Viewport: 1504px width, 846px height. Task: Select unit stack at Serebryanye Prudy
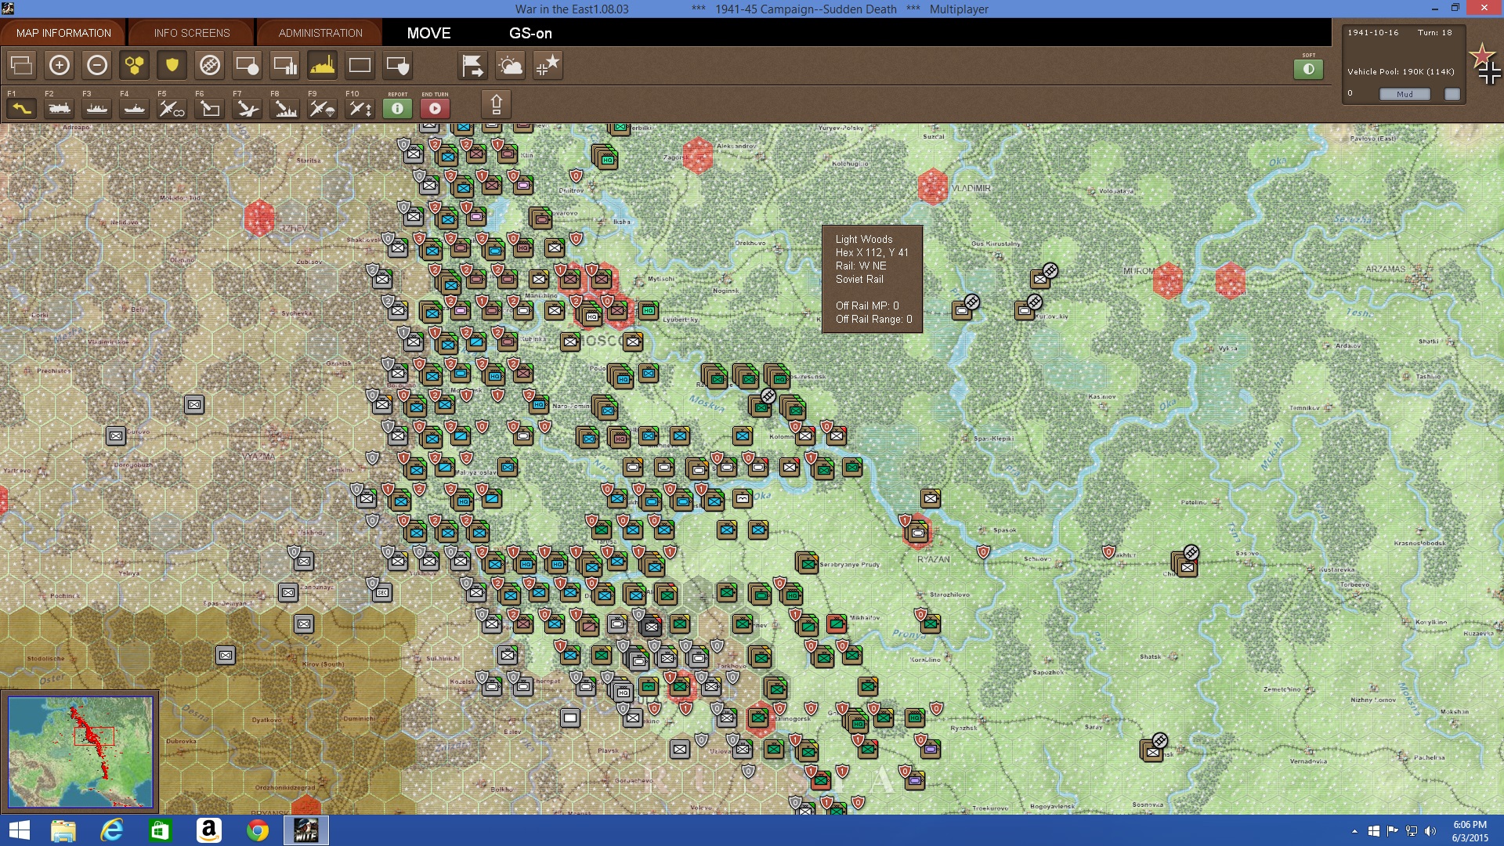click(807, 563)
